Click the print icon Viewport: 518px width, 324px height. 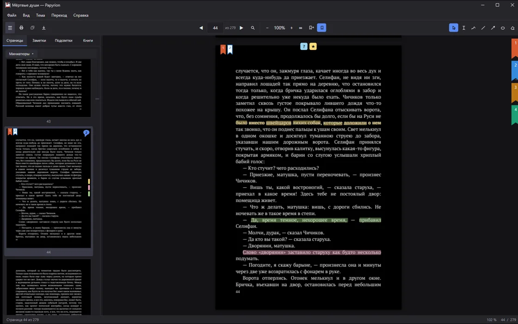click(x=21, y=28)
